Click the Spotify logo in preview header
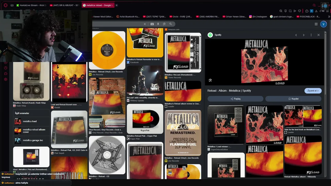The height and width of the screenshot is (186, 331). [210, 35]
